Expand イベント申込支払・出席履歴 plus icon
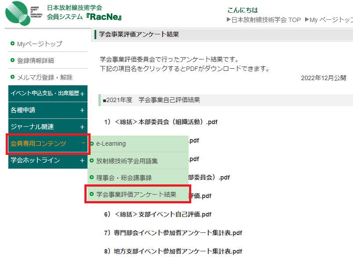 pos(82,94)
